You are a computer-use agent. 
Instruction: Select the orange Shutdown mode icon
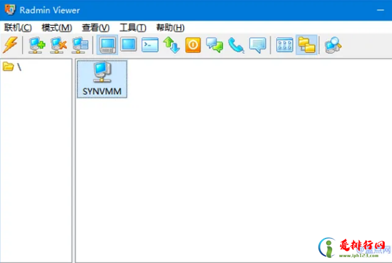(x=193, y=44)
